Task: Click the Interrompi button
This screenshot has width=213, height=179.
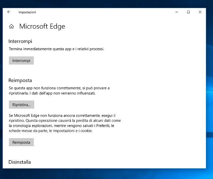Action: (x=21, y=60)
